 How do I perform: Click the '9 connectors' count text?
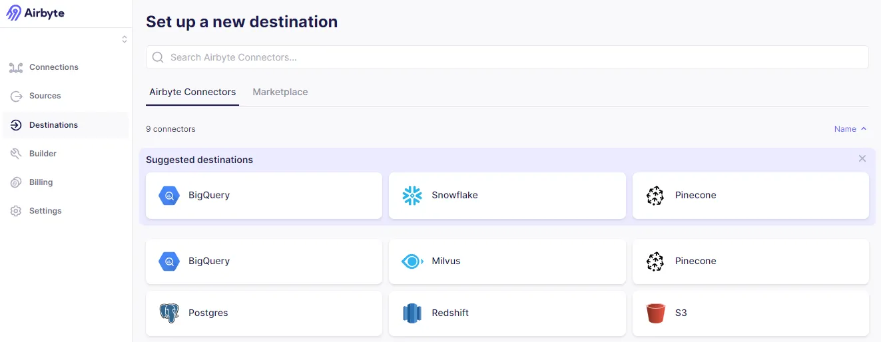point(170,129)
